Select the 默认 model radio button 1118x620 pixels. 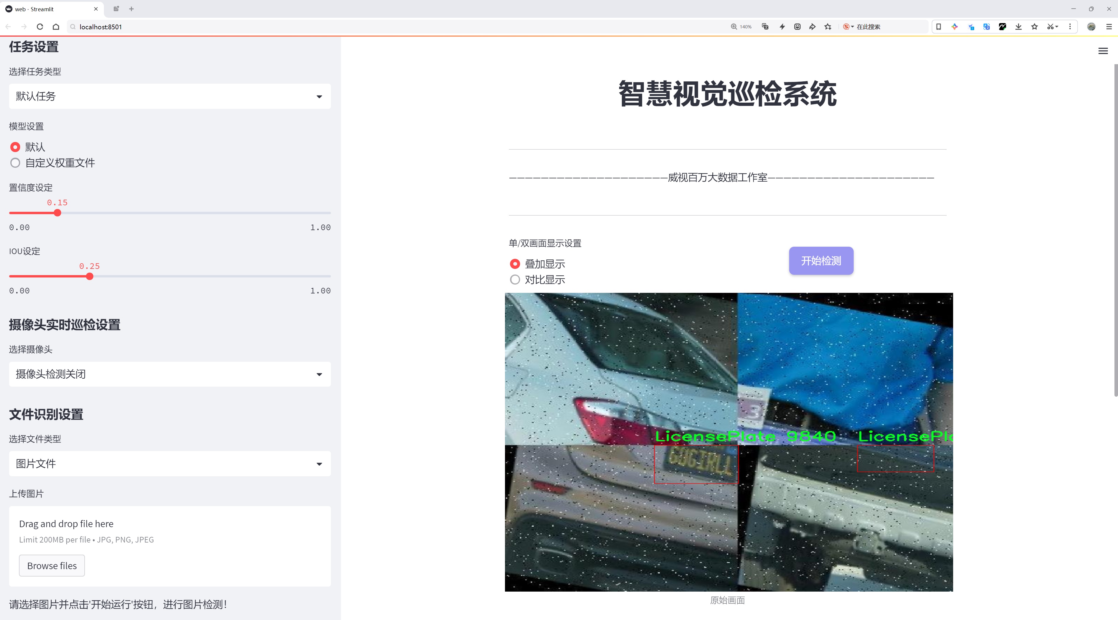pyautogui.click(x=15, y=147)
